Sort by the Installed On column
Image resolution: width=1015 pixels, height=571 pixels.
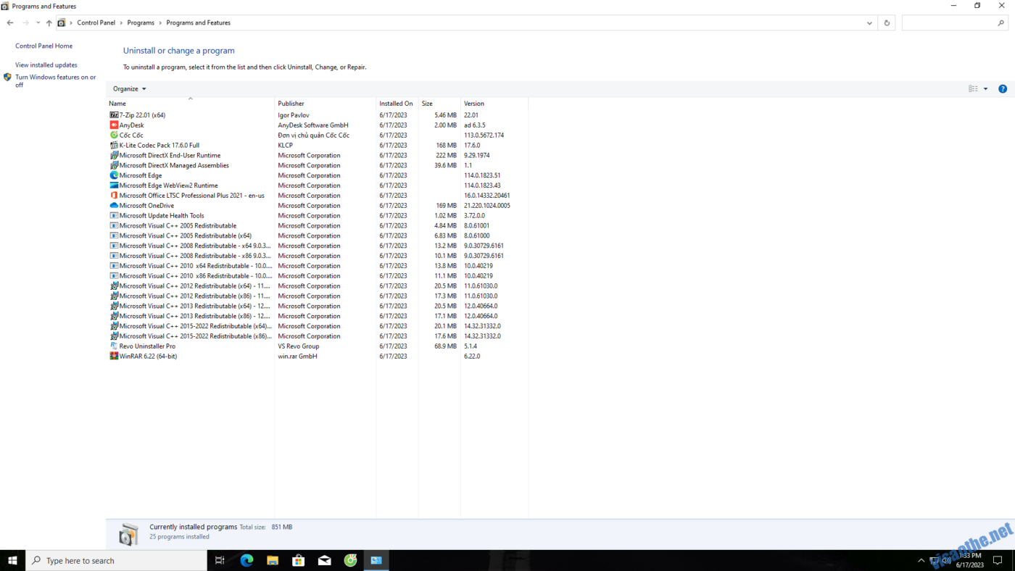coord(397,104)
